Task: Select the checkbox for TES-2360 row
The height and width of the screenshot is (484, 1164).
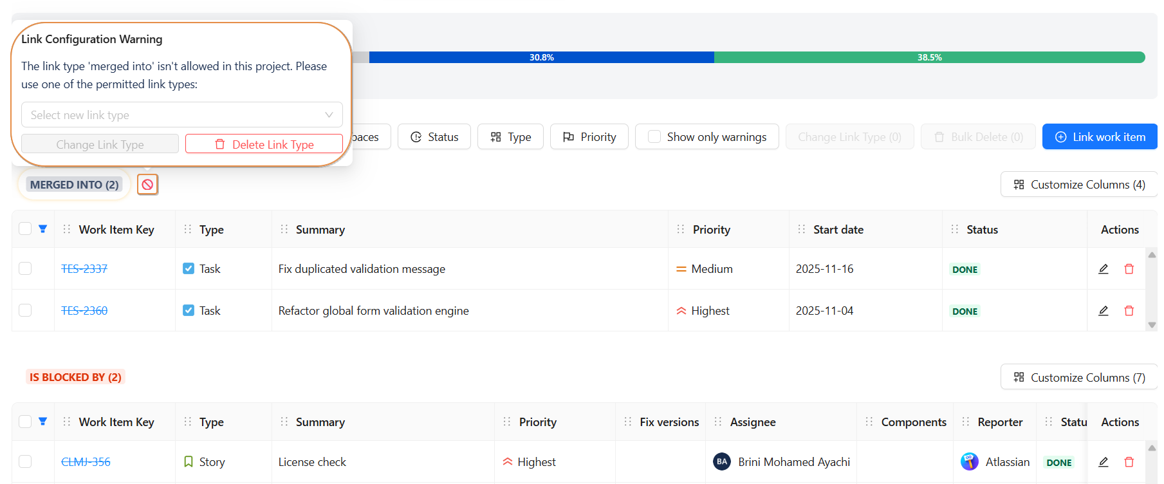Action: pyautogui.click(x=25, y=310)
